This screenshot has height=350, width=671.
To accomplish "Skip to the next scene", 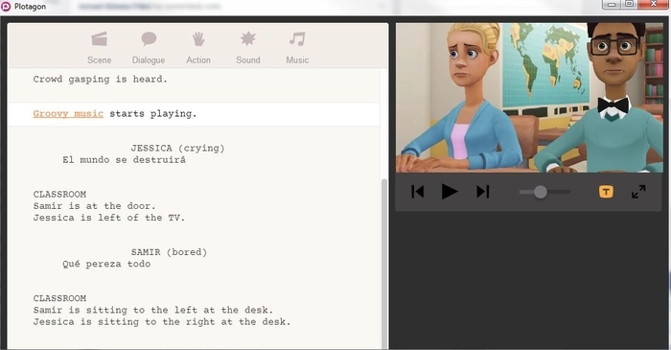I will (483, 191).
